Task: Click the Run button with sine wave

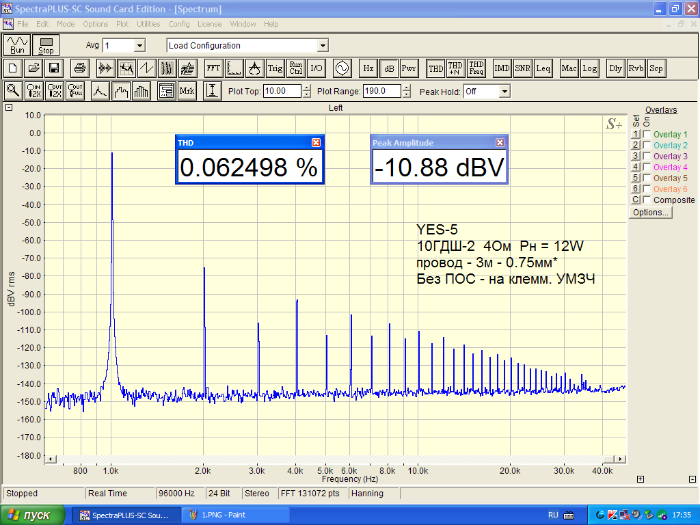Action: [17, 45]
